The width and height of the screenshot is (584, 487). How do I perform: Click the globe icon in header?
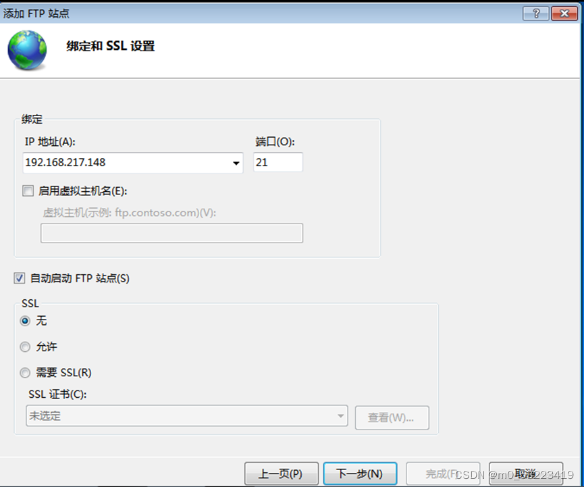tap(27, 50)
